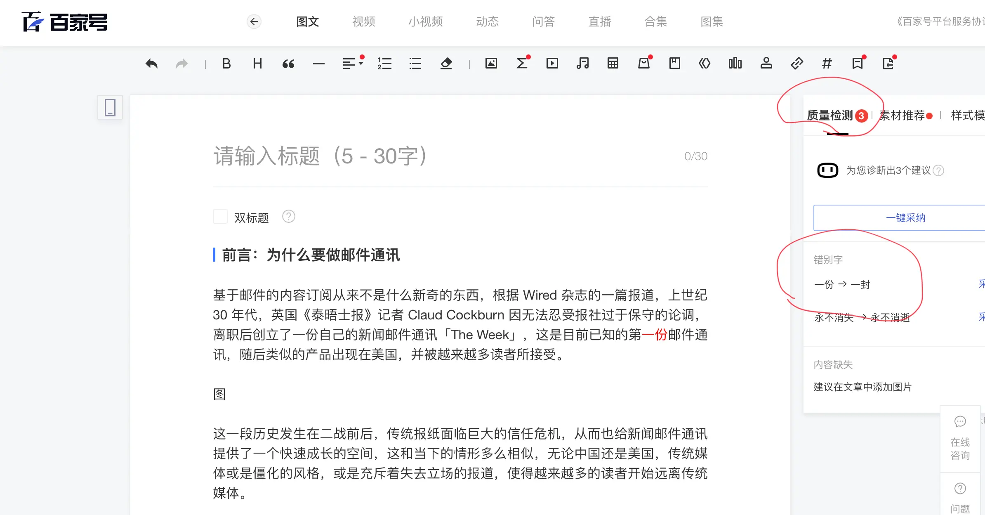Image resolution: width=985 pixels, height=515 pixels.
Task: Switch to the 图集 tab
Action: coord(712,21)
